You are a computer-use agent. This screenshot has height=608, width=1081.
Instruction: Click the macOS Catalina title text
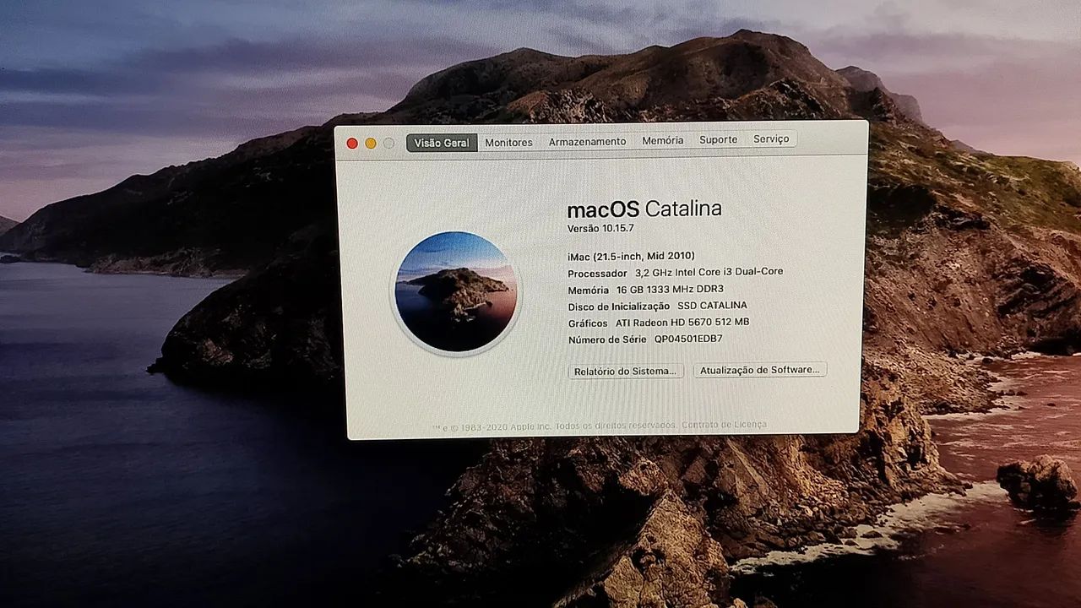[644, 209]
